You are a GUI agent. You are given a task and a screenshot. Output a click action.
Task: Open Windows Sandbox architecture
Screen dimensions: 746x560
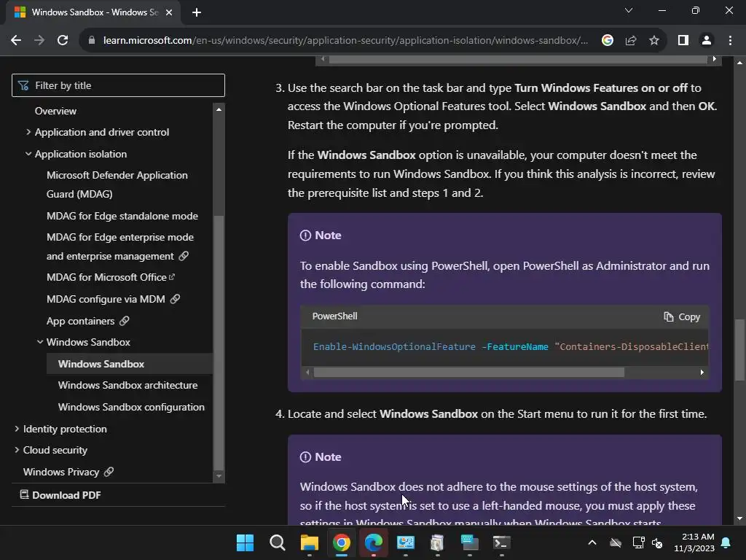coord(127,385)
